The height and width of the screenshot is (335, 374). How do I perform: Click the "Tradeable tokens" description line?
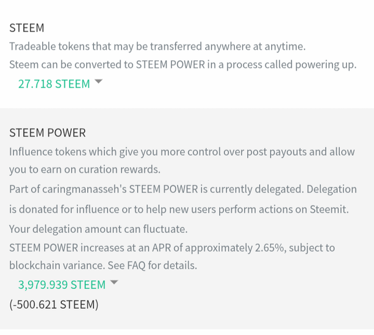tap(157, 46)
